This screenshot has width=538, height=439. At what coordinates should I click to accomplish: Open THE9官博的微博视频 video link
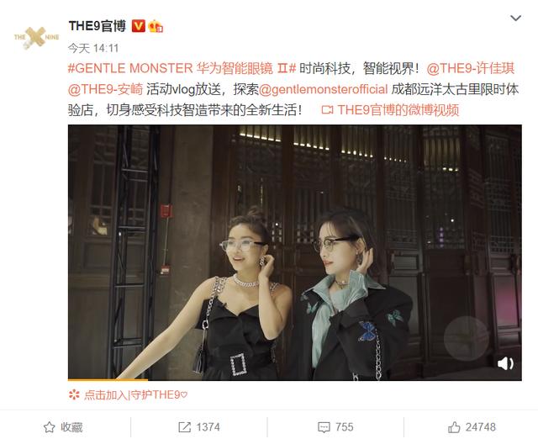[x=398, y=110]
